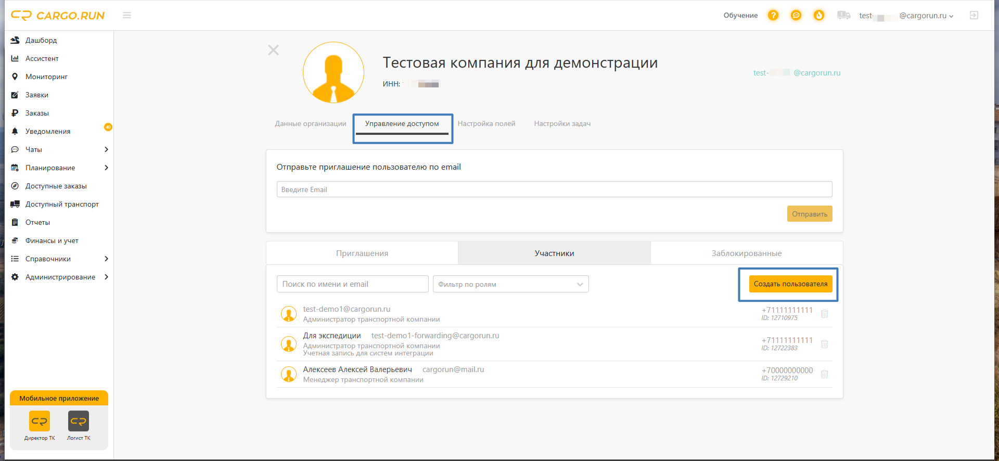The image size is (999, 461).
Task: Close the company profile with X icon
Action: [x=273, y=50]
